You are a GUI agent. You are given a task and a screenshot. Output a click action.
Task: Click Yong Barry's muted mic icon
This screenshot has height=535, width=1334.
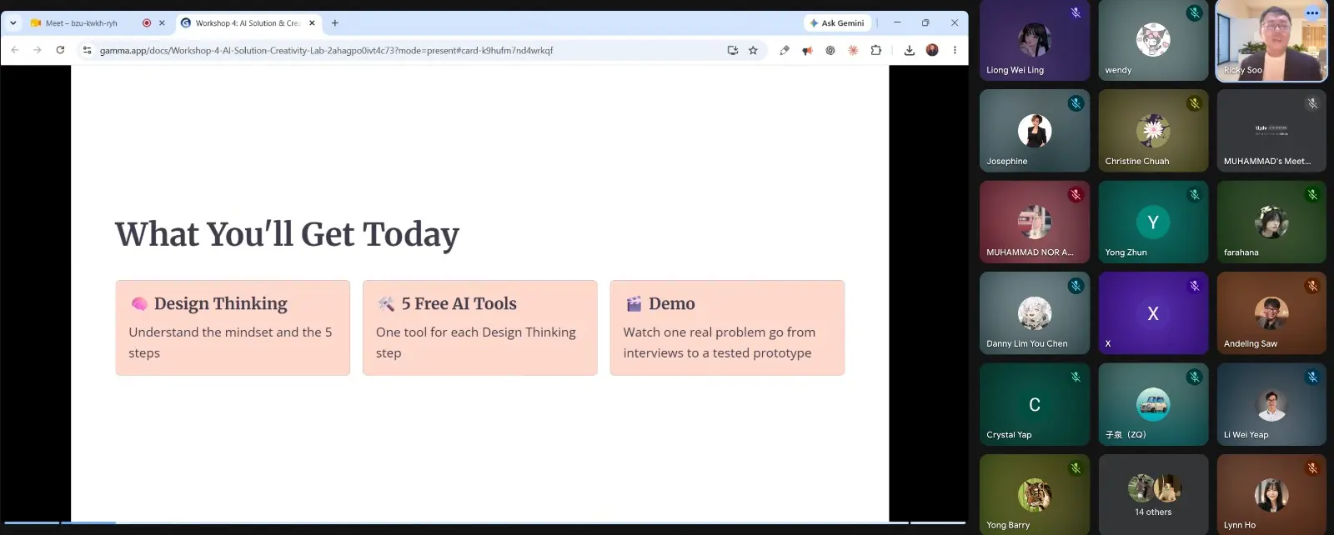coord(1076,468)
